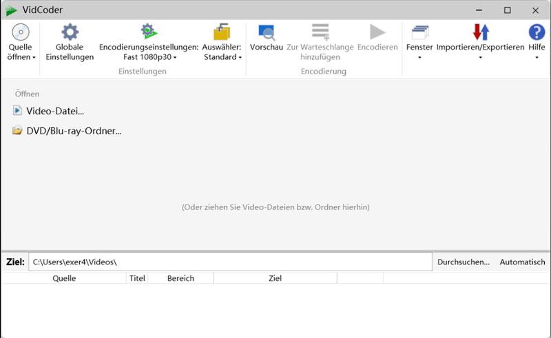This screenshot has width=551, height=338.
Task: Open the dropdown arrow under Fenster
Action: pos(419,58)
